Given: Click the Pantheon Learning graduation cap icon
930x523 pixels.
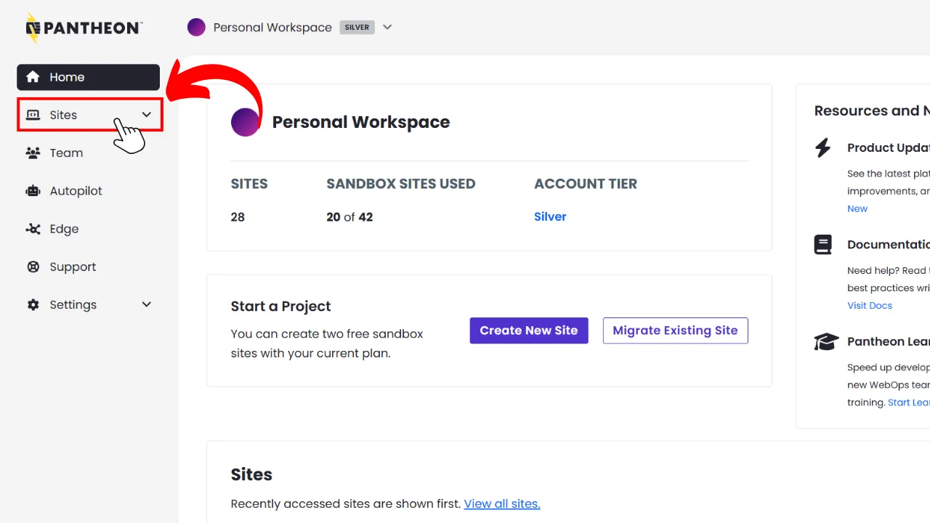Looking at the screenshot, I should pos(825,341).
